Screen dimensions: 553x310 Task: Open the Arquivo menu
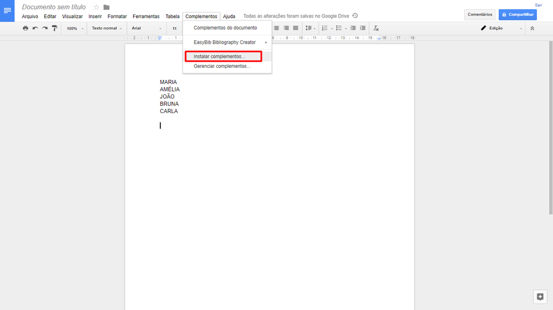pos(30,17)
